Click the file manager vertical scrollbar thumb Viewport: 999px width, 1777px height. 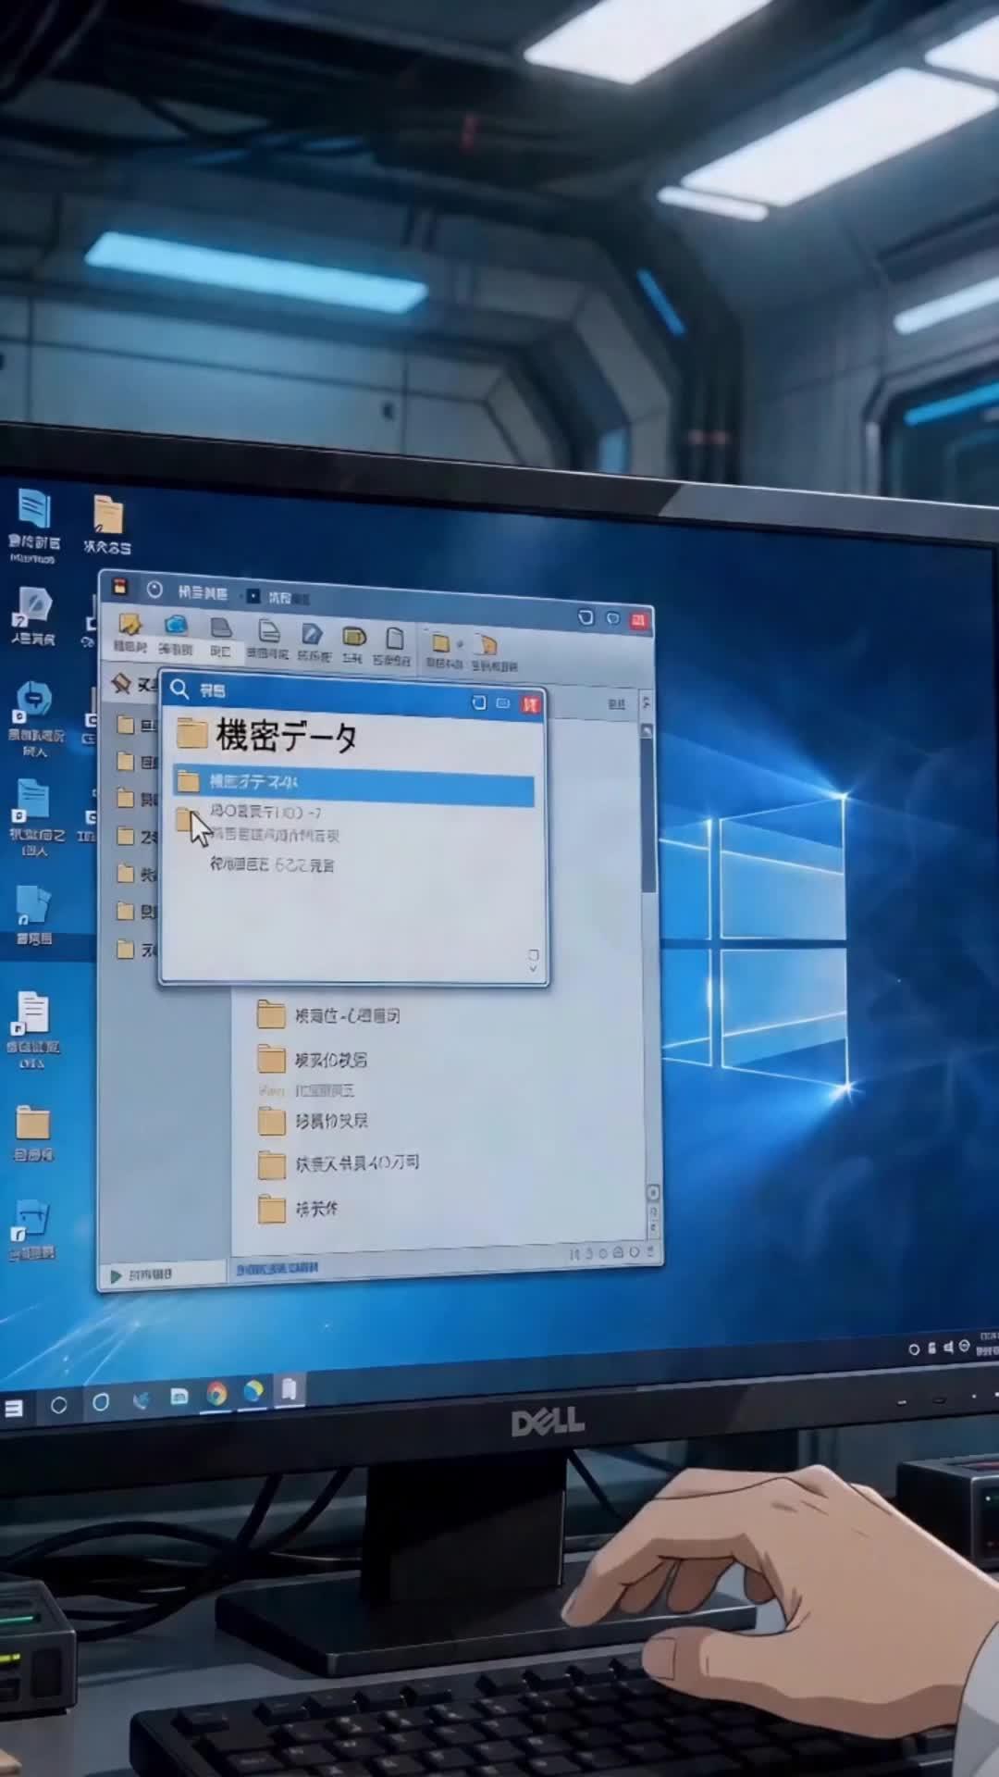coord(648,814)
